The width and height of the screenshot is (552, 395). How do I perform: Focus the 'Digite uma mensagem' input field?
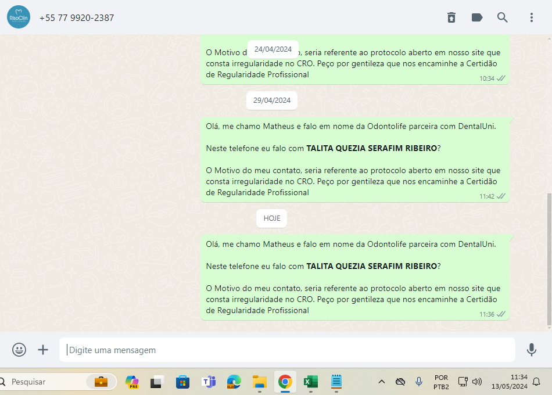[287, 350]
